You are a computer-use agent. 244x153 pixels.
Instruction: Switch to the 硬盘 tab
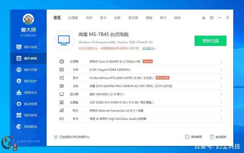[x=149, y=18]
